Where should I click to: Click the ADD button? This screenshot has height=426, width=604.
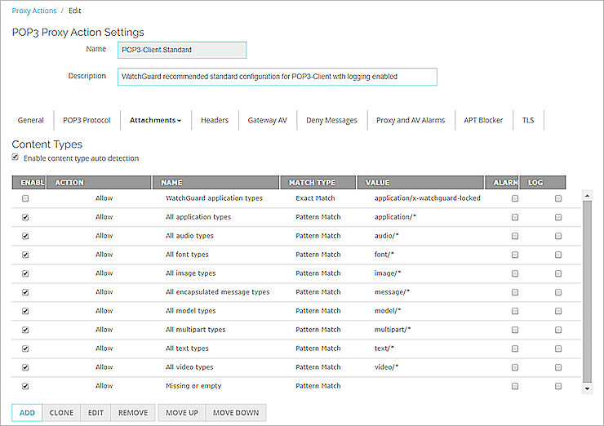pyautogui.click(x=27, y=413)
